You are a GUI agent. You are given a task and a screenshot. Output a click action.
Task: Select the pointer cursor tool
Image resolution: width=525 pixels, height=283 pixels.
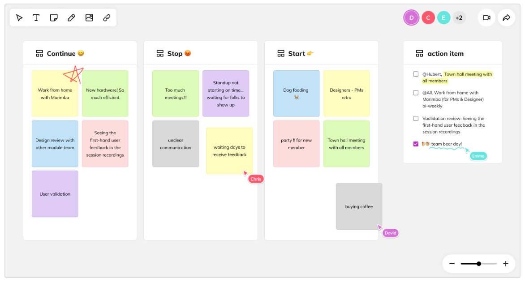point(19,18)
